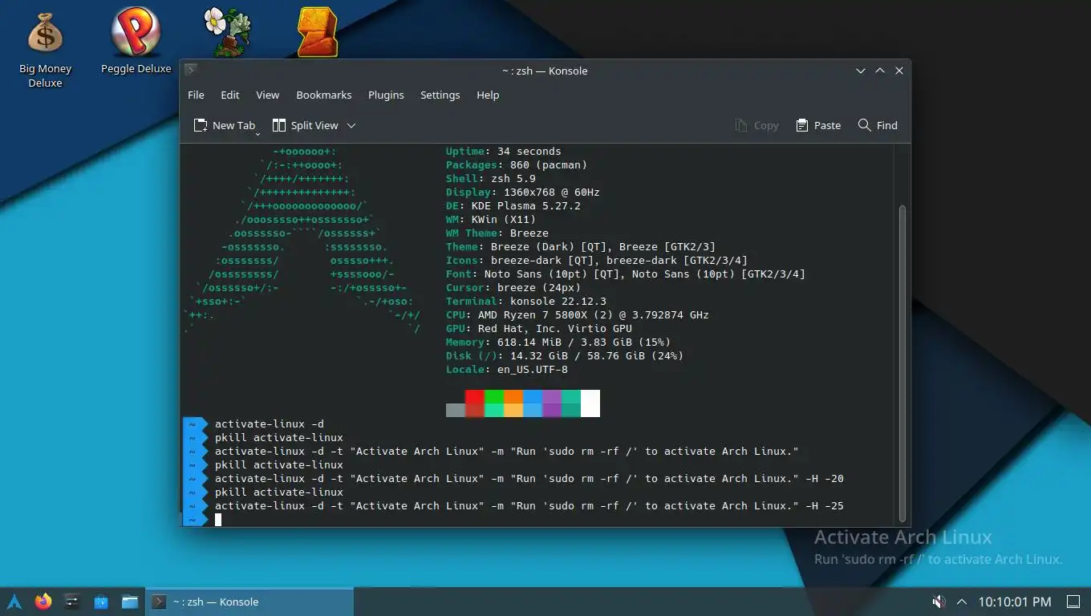Click the purple neofetch color block
This screenshot has height=616, width=1091.
(x=552, y=403)
